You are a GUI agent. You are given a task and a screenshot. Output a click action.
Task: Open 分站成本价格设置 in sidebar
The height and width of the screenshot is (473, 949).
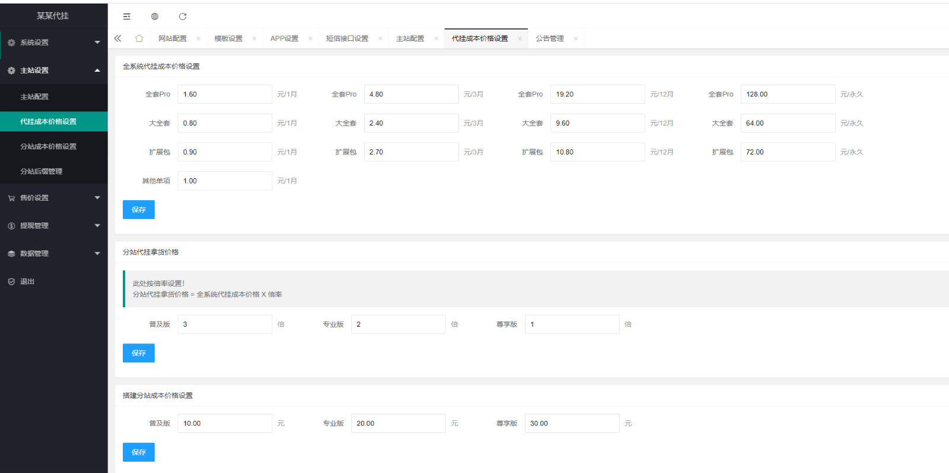tap(54, 146)
